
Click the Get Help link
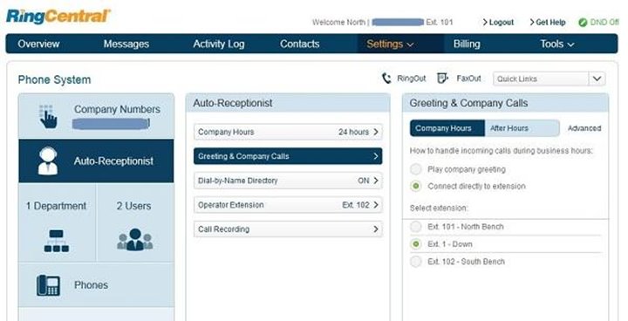[x=548, y=23]
